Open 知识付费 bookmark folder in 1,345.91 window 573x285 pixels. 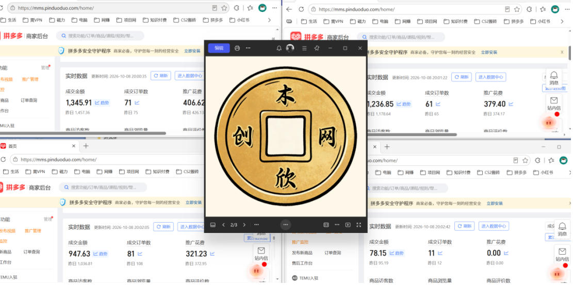tap(155, 20)
